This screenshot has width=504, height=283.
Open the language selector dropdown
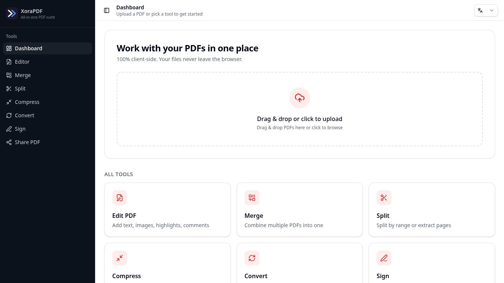(486, 10)
